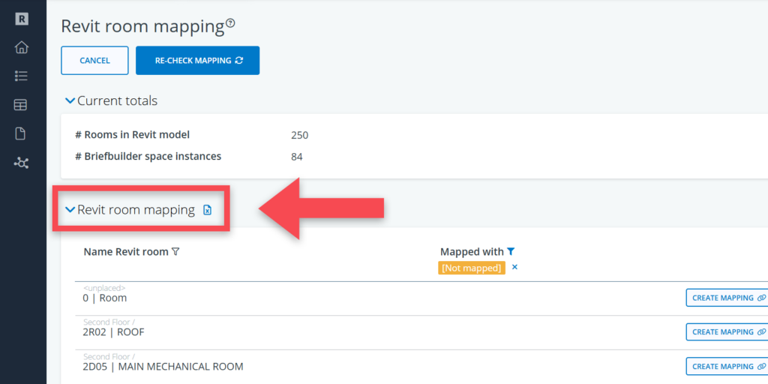Open the document icon in sidebar
The image size is (768, 384).
click(x=21, y=133)
